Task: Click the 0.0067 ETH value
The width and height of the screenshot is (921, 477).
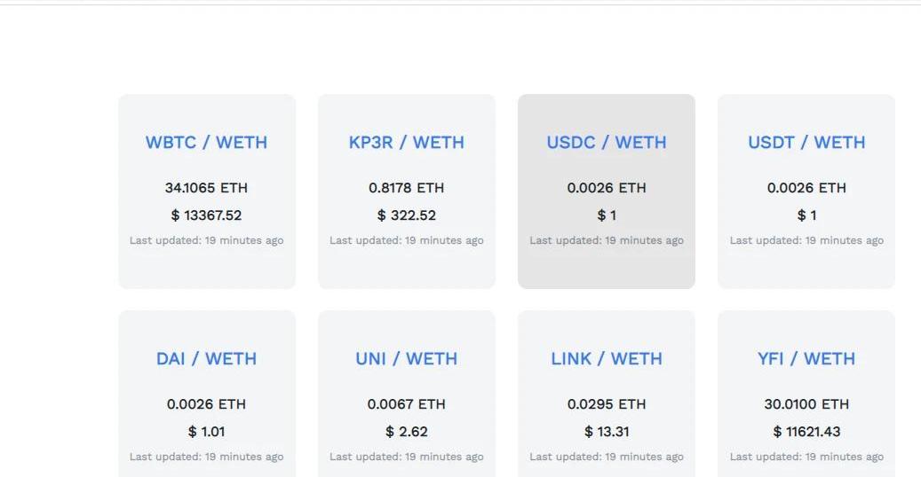Action: (x=406, y=404)
